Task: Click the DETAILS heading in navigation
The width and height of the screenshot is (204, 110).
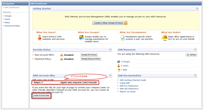Action: coord(7,12)
